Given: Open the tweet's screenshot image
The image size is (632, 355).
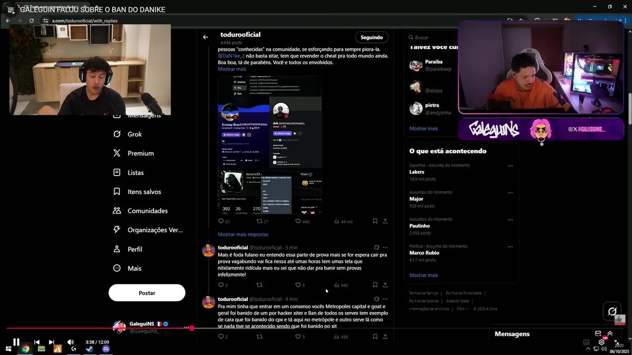Looking at the screenshot, I should 270,144.
